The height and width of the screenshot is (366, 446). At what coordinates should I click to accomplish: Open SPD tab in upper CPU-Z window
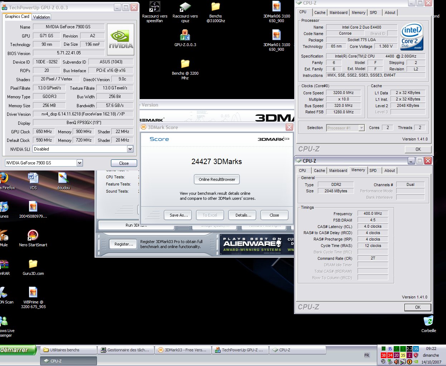(x=373, y=13)
